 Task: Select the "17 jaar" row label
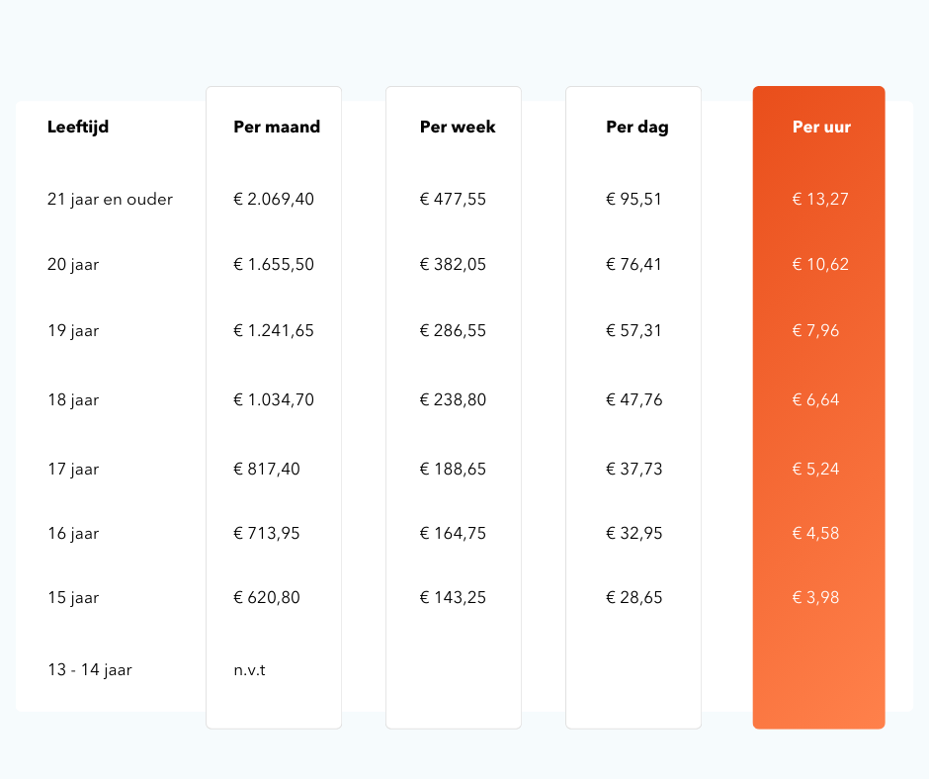pos(73,470)
